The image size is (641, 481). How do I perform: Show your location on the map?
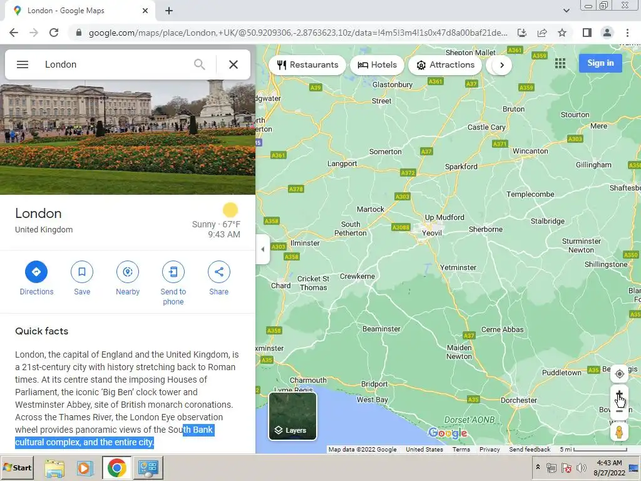[619, 374]
